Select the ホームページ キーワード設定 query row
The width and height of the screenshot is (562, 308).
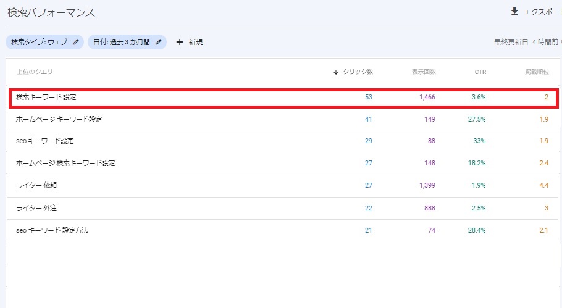point(282,119)
